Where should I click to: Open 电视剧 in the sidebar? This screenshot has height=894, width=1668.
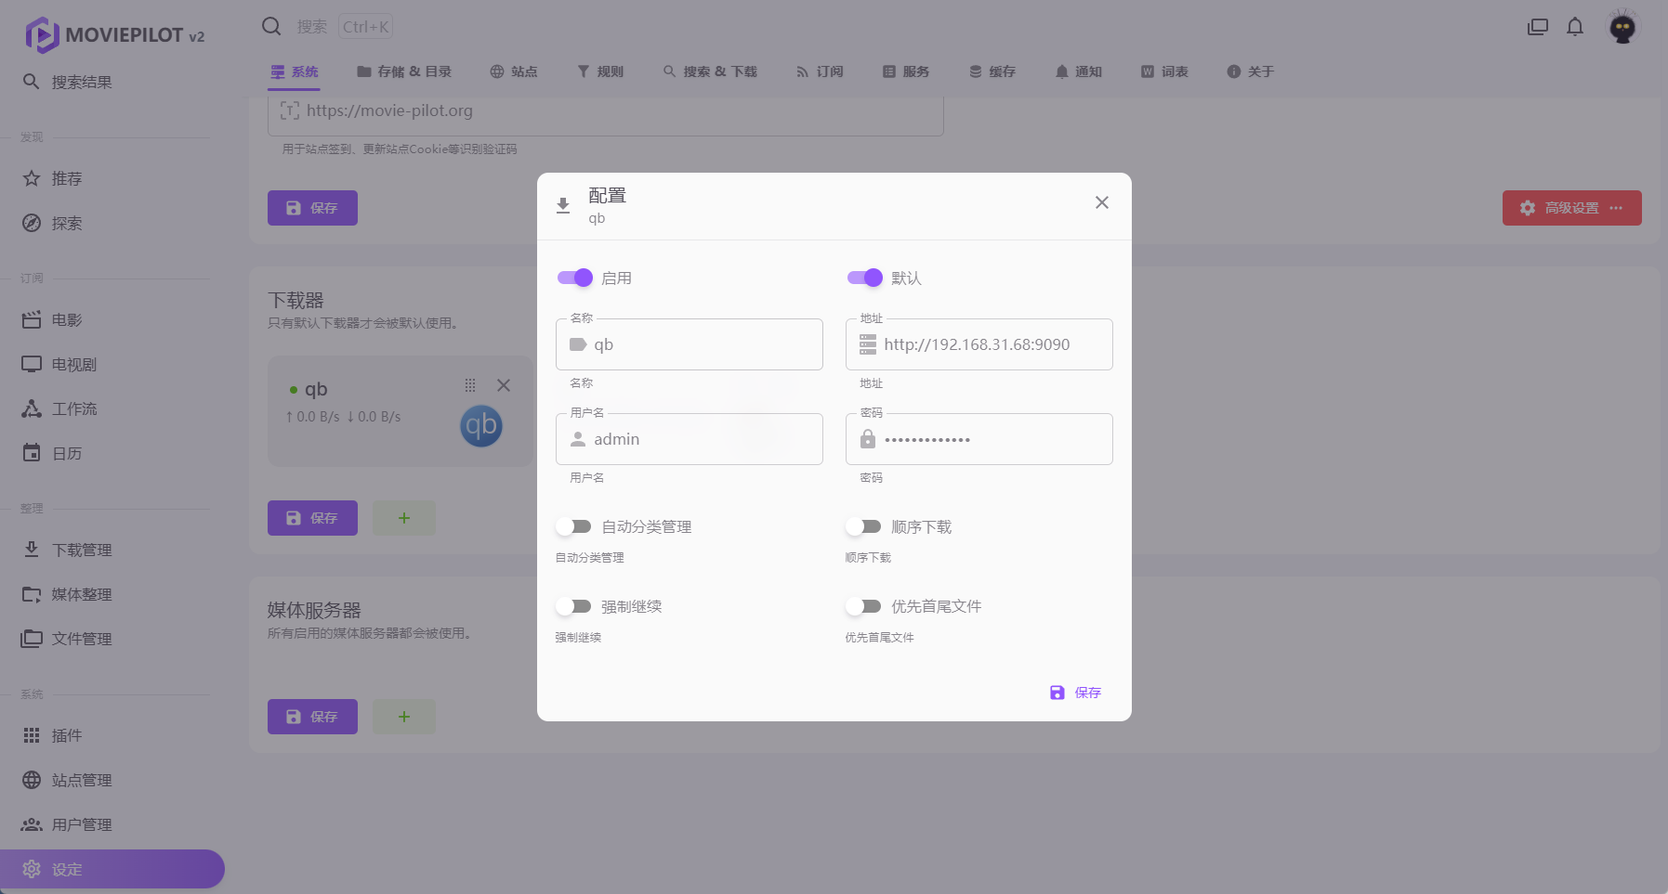112,364
